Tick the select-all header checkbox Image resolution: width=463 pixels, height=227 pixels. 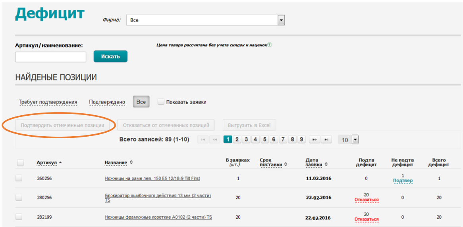(x=20, y=162)
